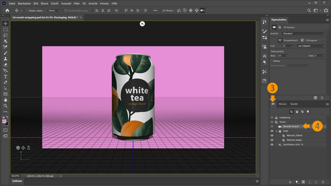Screen dimensions: 331x186
Task: Select the Eraser tool
Action: pyautogui.click(x=5, y=65)
